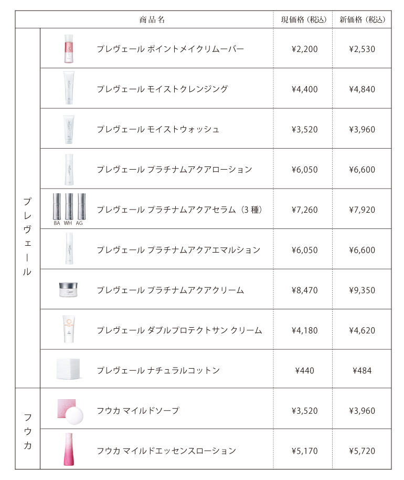
Task: Select the フウカ マイルドソープ product name
Action: point(138,411)
